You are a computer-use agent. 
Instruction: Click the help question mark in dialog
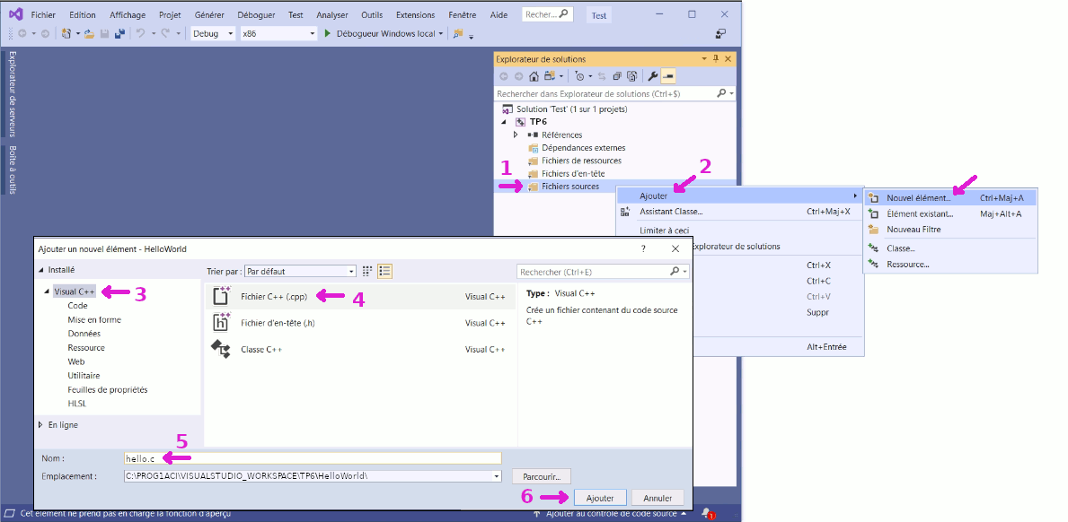point(643,248)
